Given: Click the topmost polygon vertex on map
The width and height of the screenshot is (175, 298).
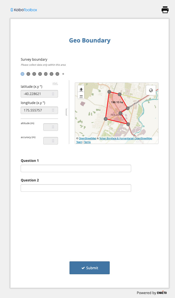Looking at the screenshot, I should pyautogui.click(x=109, y=92).
